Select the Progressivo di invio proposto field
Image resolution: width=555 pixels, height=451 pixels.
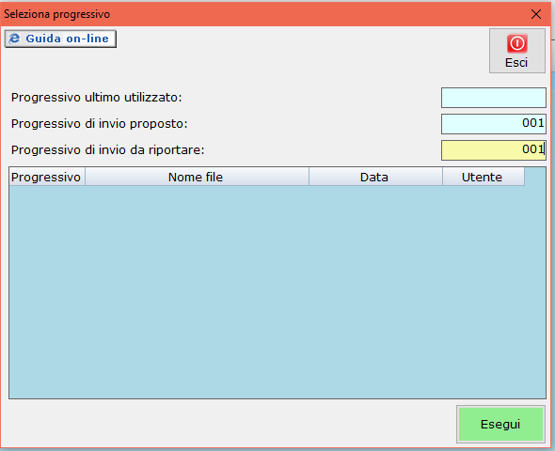[494, 124]
